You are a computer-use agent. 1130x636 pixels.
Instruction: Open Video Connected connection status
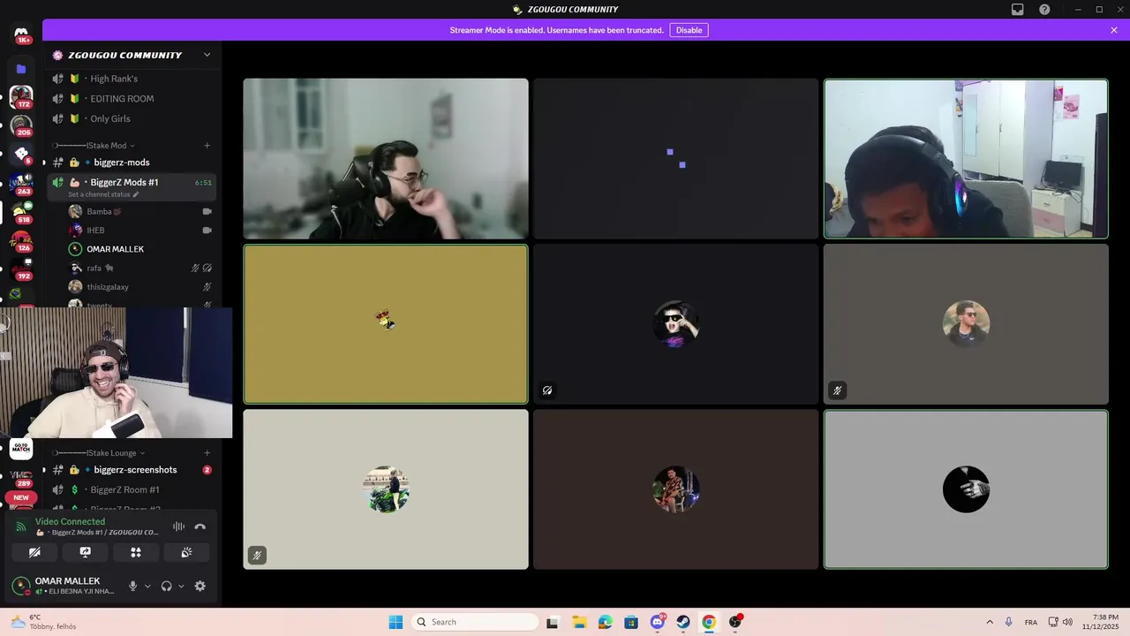70,521
